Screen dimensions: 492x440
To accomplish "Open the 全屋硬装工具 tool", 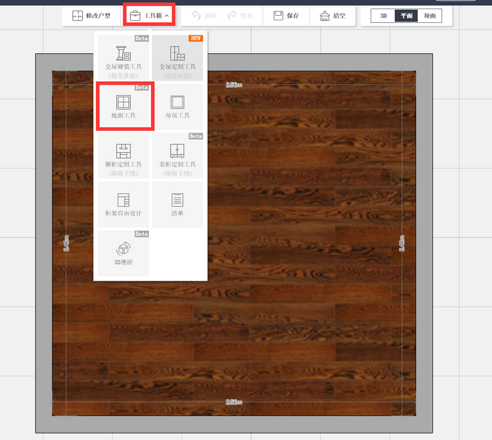I will [123, 58].
